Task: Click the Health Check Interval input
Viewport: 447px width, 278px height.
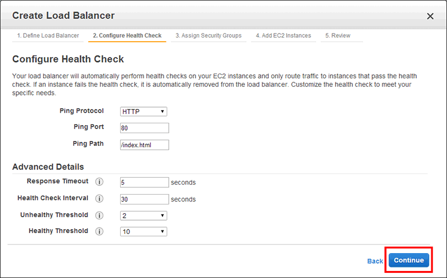Action: (144, 199)
